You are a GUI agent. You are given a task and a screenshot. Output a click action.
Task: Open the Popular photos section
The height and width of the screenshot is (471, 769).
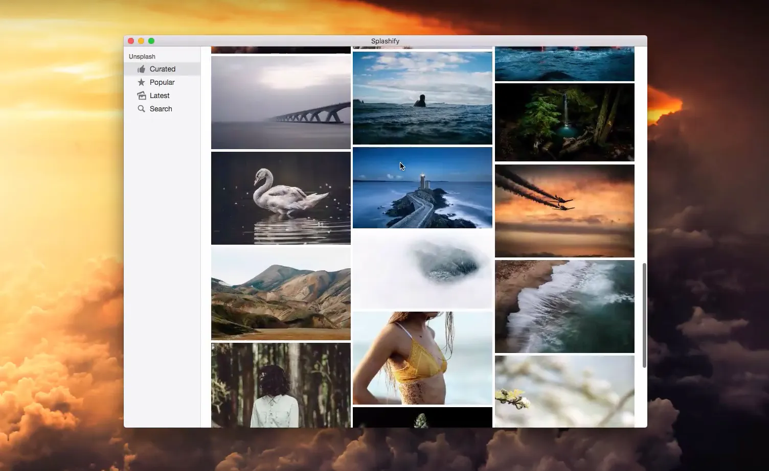[x=162, y=82]
